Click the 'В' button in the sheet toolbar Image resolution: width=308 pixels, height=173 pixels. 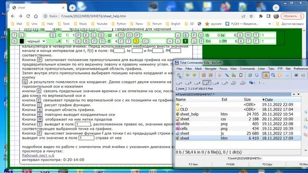86,41
